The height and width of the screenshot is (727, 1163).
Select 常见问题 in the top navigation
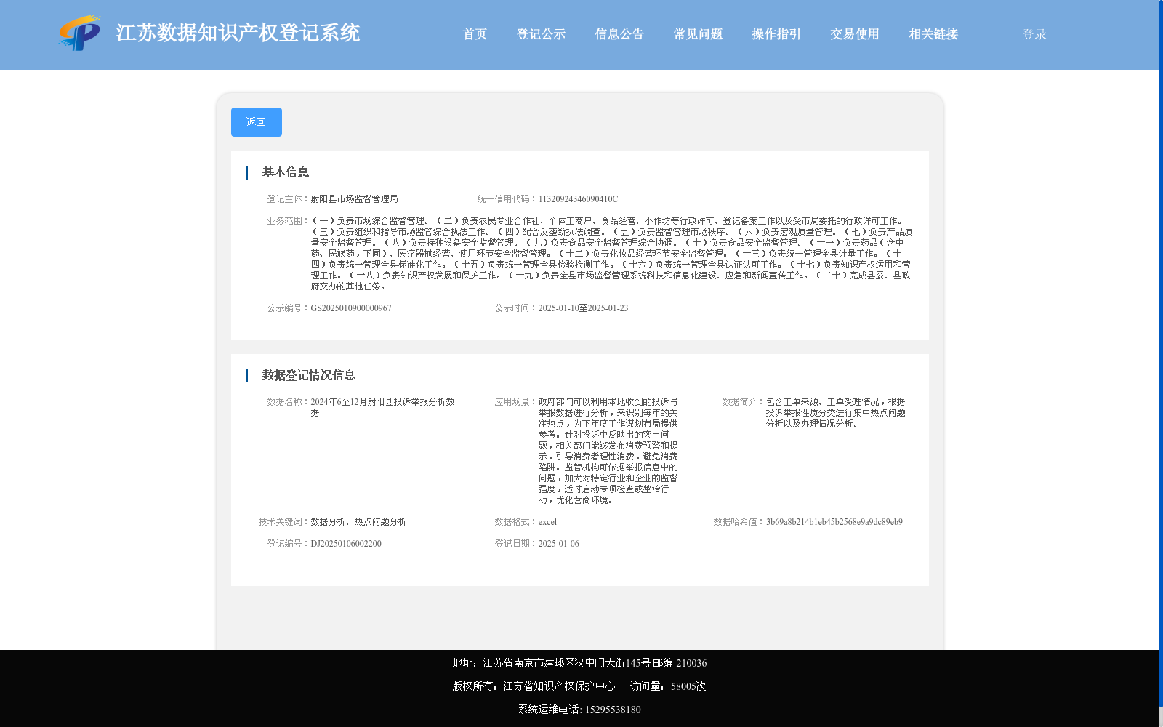698,34
